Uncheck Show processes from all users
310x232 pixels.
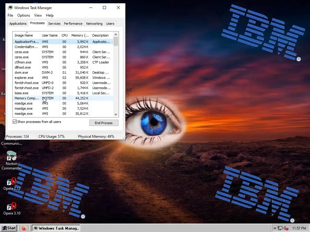pos(15,122)
